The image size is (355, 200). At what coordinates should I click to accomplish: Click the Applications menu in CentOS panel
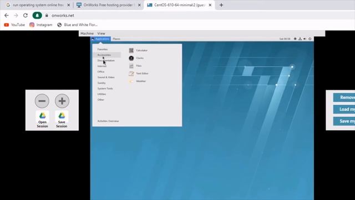click(101, 39)
